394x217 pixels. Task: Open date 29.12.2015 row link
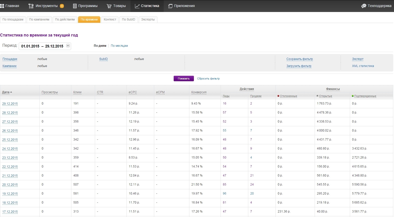(x=10, y=104)
